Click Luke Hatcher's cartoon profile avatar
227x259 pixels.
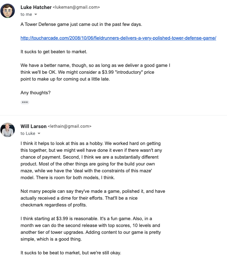[8, 11]
